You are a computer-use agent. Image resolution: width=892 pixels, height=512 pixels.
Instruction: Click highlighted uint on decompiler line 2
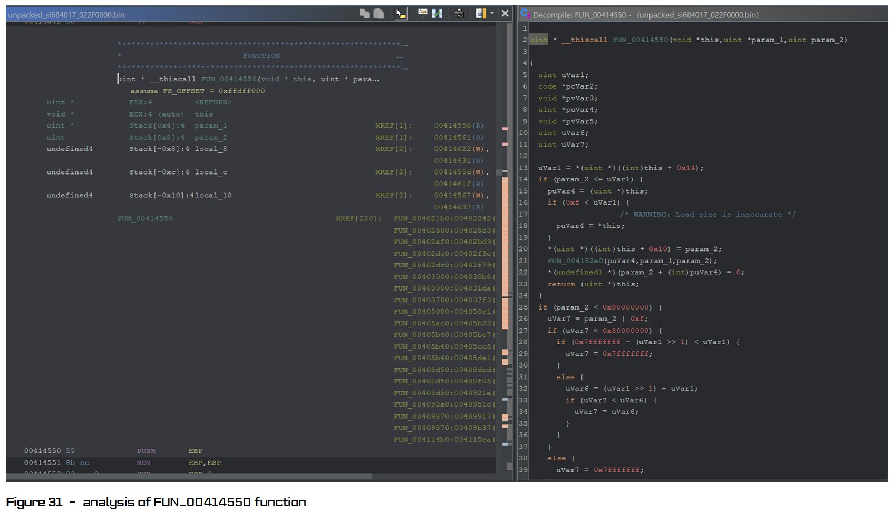click(539, 40)
